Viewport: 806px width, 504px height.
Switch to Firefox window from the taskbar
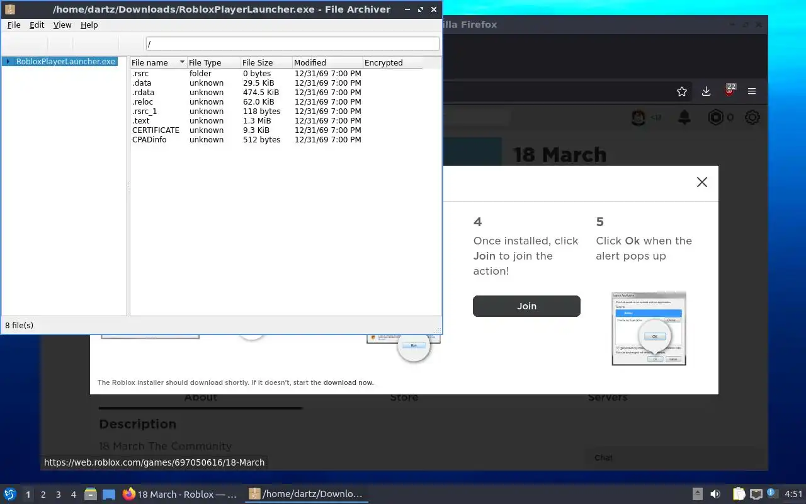tap(181, 495)
